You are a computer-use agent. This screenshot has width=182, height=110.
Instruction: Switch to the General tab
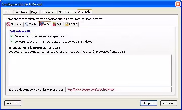click(x=8, y=12)
